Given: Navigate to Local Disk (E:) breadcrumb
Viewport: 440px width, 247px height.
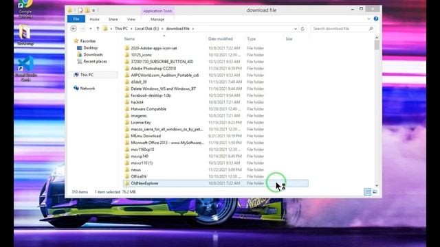Looking at the screenshot, I should pyautogui.click(x=146, y=29).
